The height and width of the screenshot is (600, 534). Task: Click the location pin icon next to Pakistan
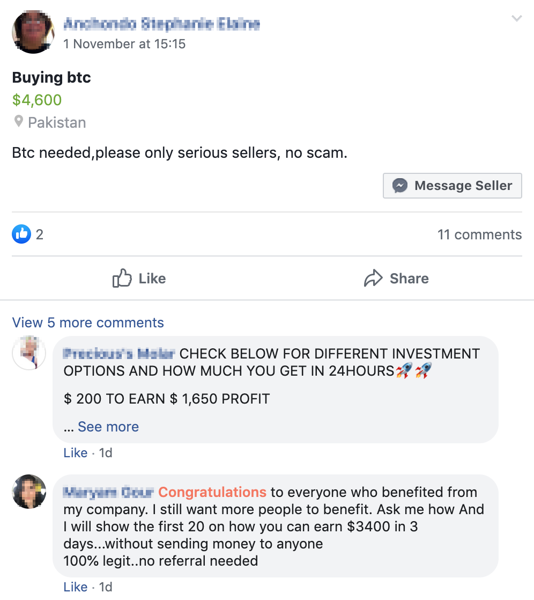point(18,122)
